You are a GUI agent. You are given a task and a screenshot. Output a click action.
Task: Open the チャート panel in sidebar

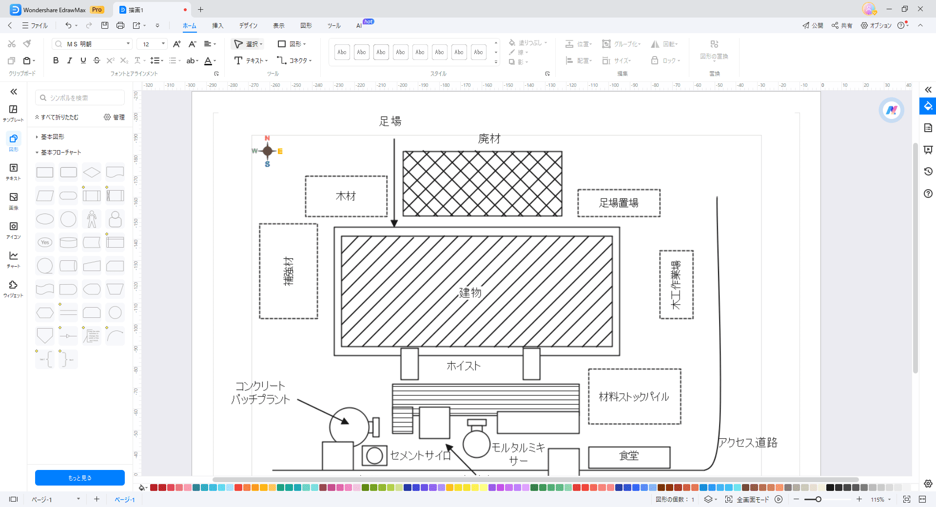pos(14,259)
